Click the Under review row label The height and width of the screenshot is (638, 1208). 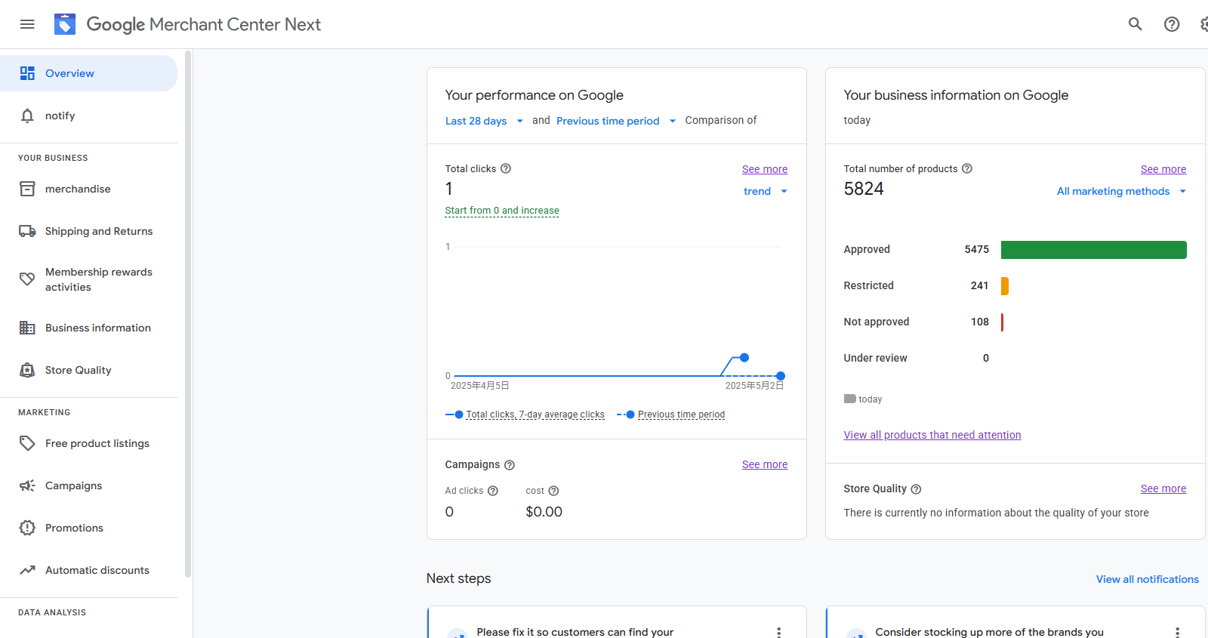pyautogui.click(x=875, y=358)
